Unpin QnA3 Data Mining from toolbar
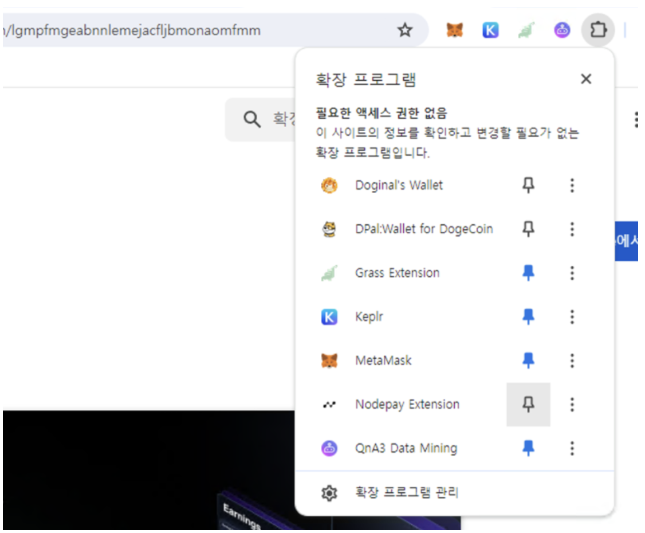Screen dimensions: 645x533 528,448
